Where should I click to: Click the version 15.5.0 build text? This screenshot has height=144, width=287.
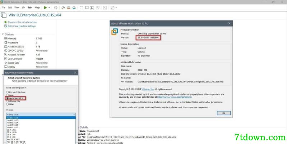(148, 37)
